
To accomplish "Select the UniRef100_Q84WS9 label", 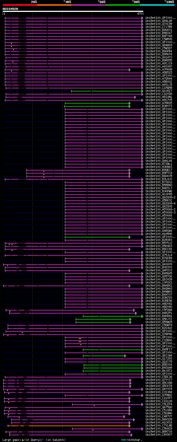I will 159,45.
